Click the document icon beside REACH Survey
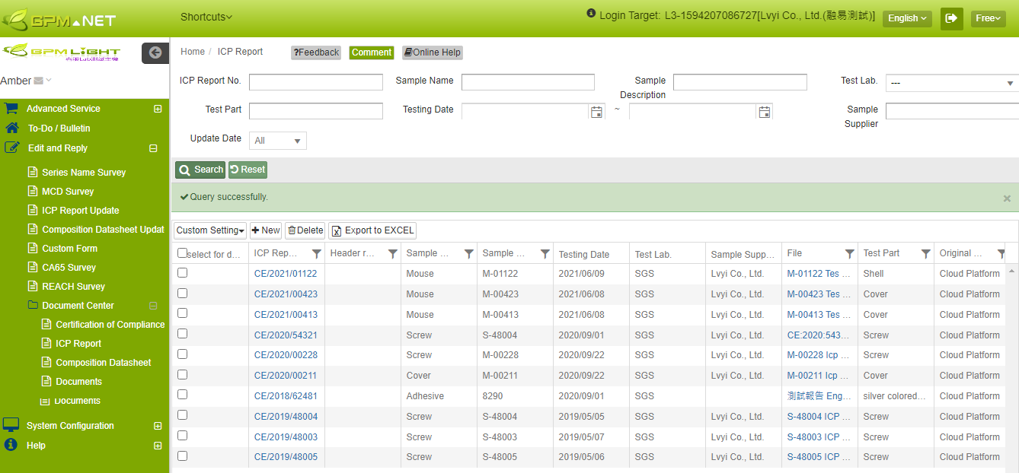This screenshot has width=1019, height=473. click(x=32, y=286)
